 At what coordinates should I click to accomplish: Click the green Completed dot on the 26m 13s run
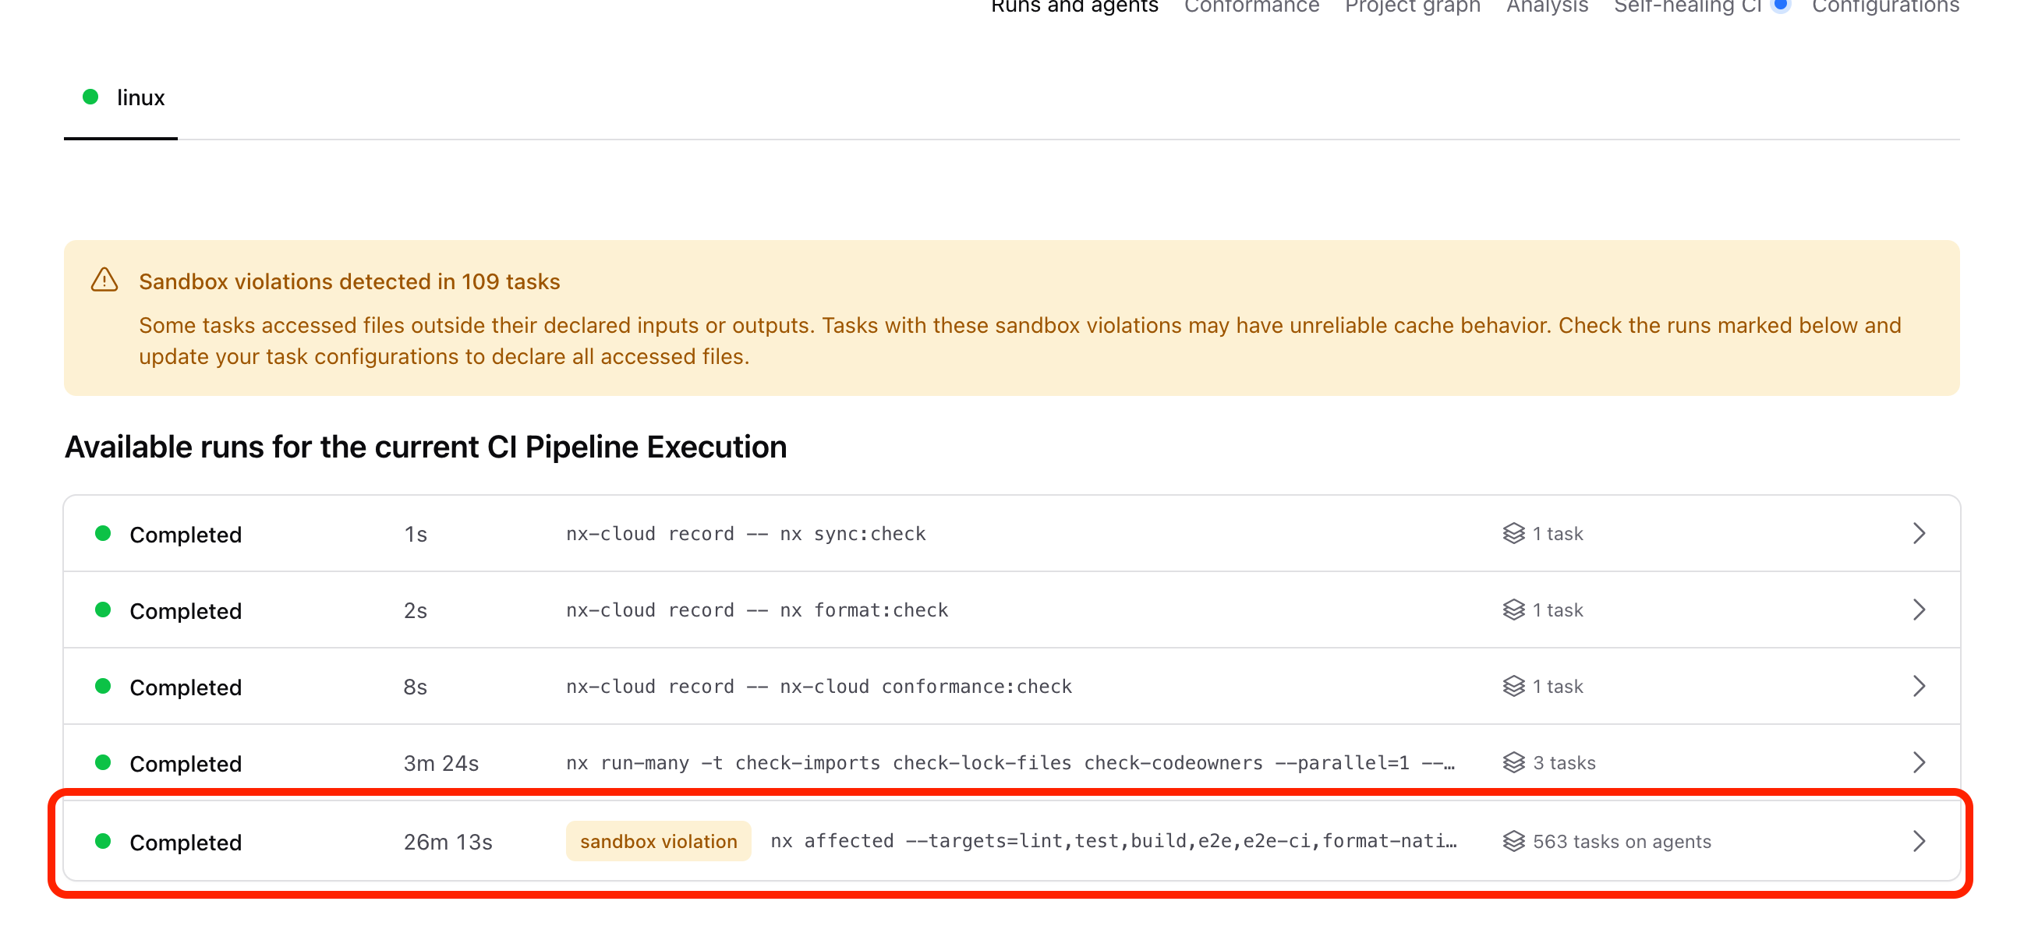pyautogui.click(x=104, y=841)
